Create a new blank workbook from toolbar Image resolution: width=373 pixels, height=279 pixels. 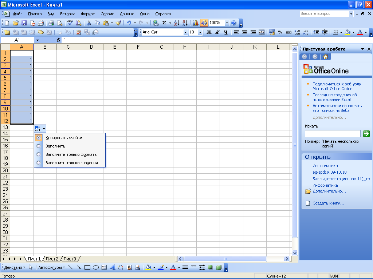(7, 23)
